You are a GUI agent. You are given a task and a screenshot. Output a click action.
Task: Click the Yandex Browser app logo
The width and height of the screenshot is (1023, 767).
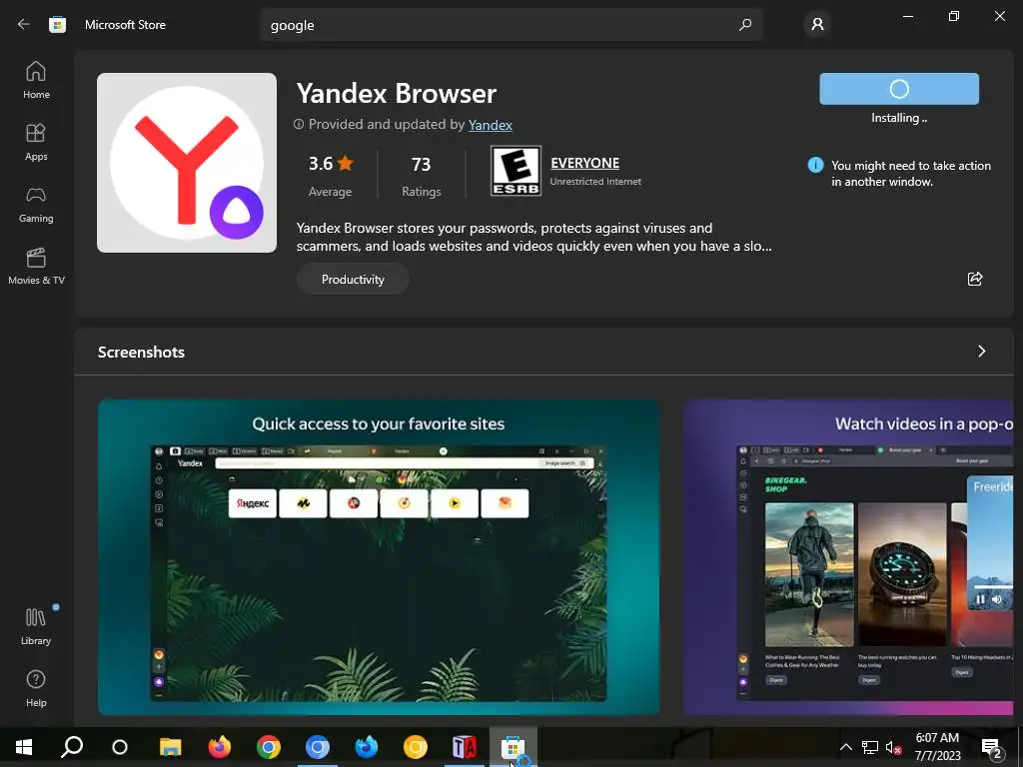(187, 163)
